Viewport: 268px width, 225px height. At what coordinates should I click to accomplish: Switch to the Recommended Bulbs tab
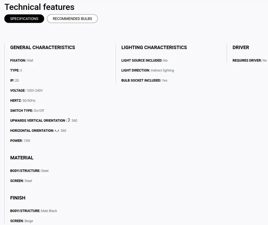click(72, 19)
